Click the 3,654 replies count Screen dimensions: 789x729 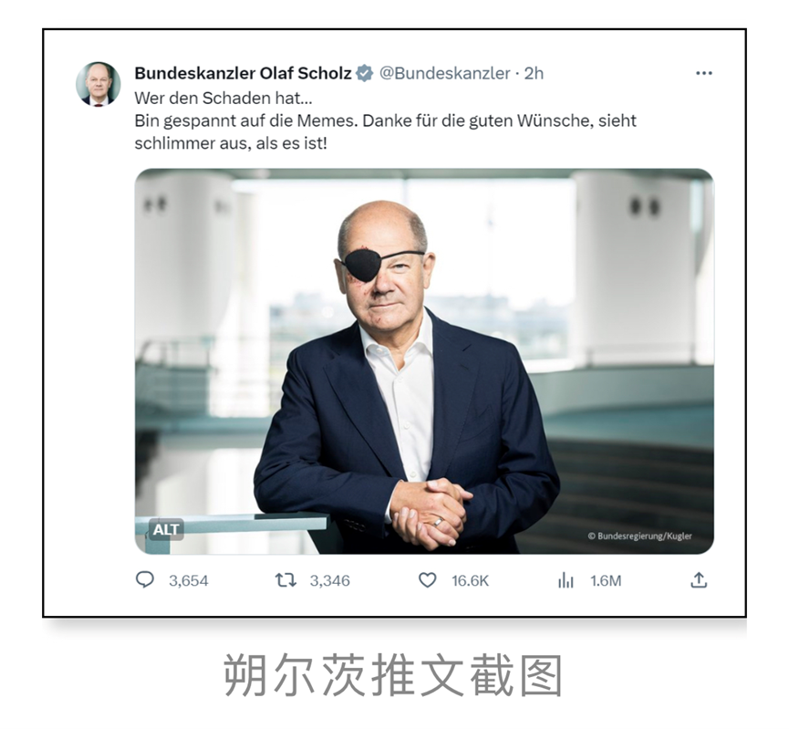click(x=188, y=581)
